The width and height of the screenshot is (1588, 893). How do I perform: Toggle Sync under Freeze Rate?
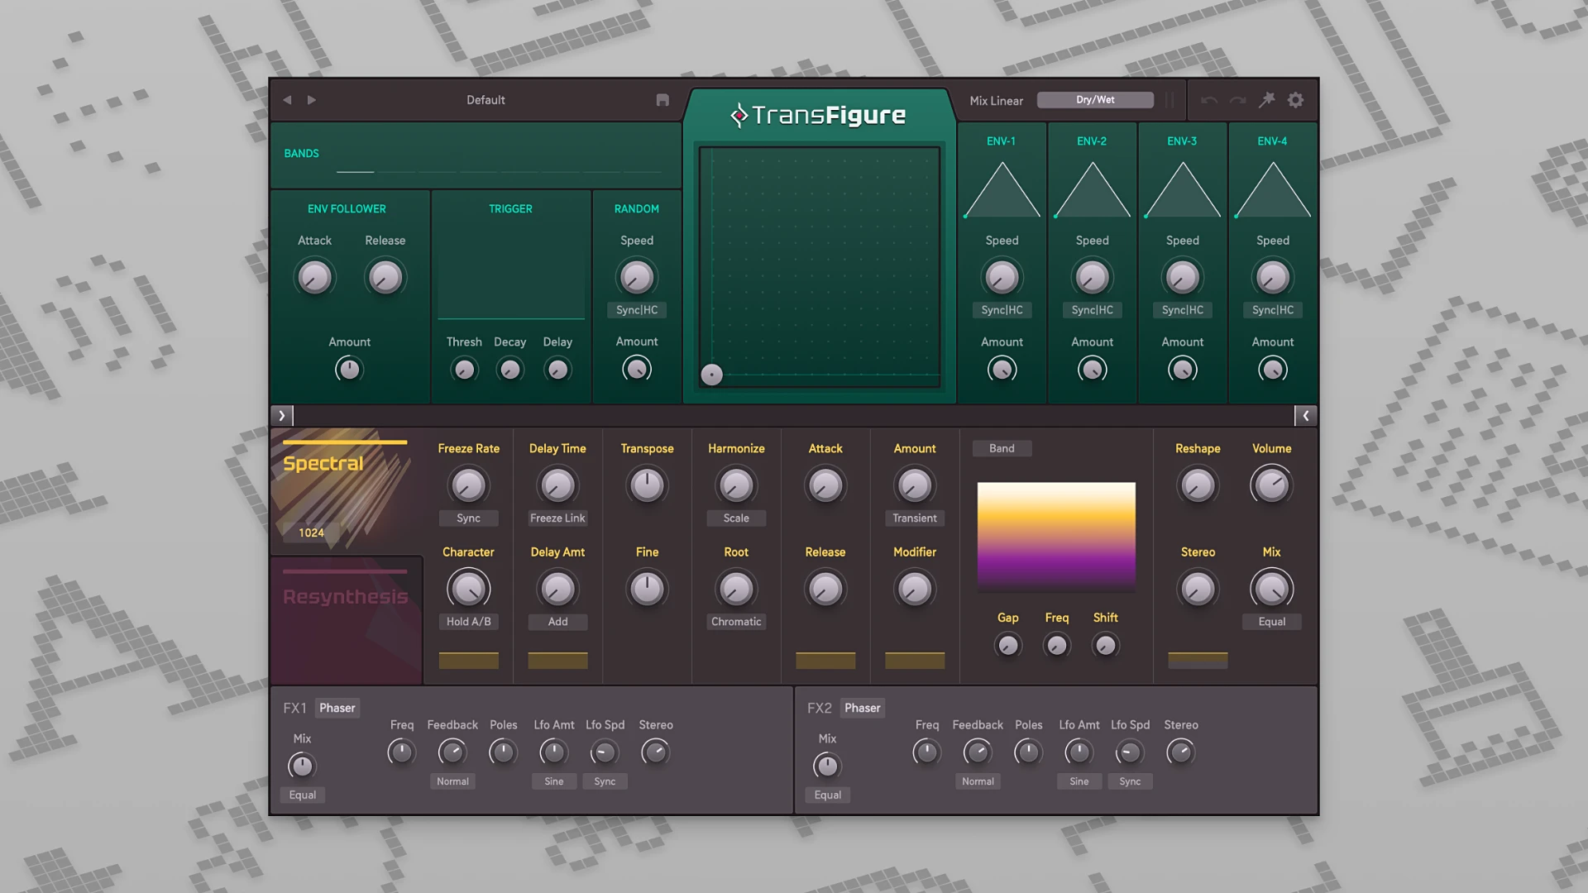click(x=468, y=518)
